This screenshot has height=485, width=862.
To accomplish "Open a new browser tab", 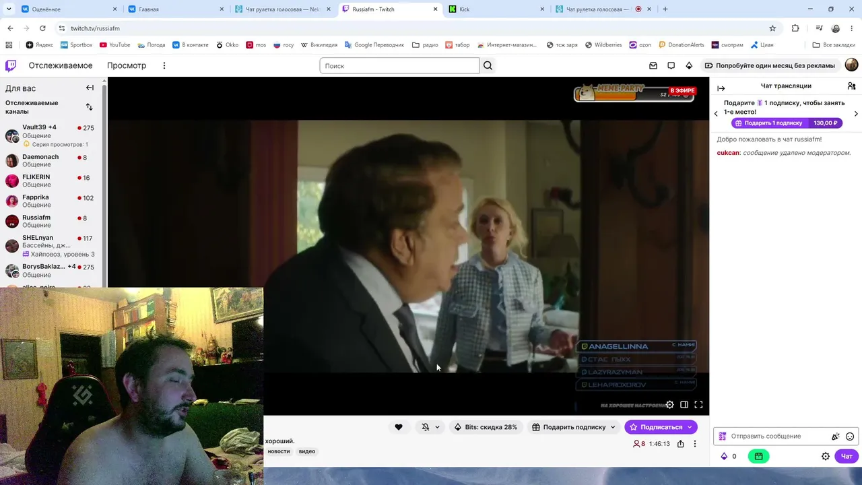I will tap(665, 9).
